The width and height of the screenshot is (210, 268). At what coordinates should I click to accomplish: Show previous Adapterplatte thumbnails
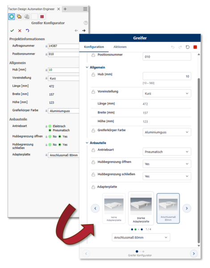coord(95,208)
